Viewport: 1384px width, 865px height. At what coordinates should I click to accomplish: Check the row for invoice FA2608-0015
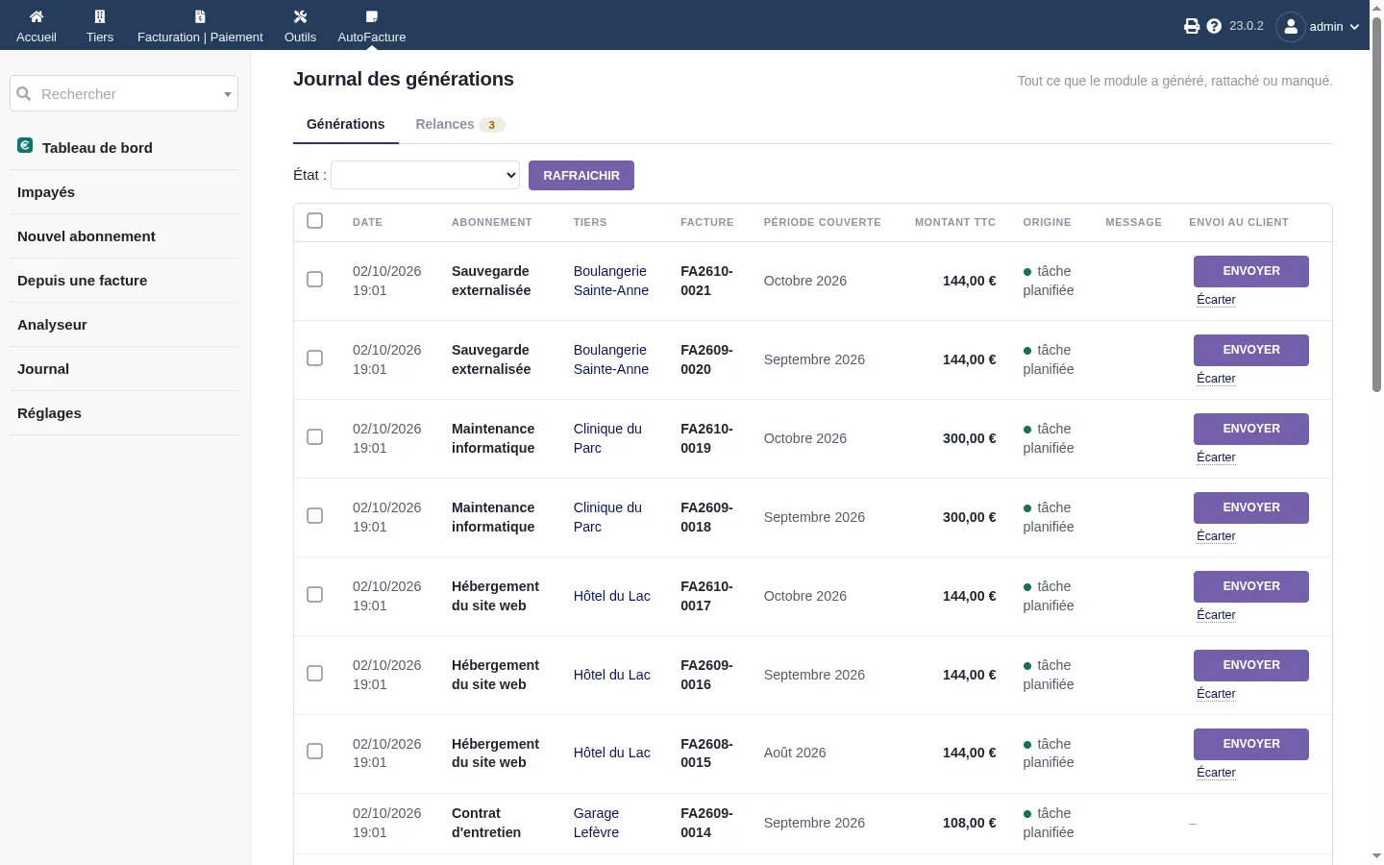[x=314, y=752]
